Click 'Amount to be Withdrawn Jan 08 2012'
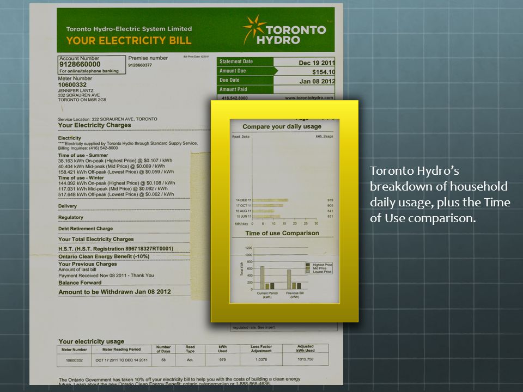This screenshot has height=392, width=523. click(x=114, y=292)
